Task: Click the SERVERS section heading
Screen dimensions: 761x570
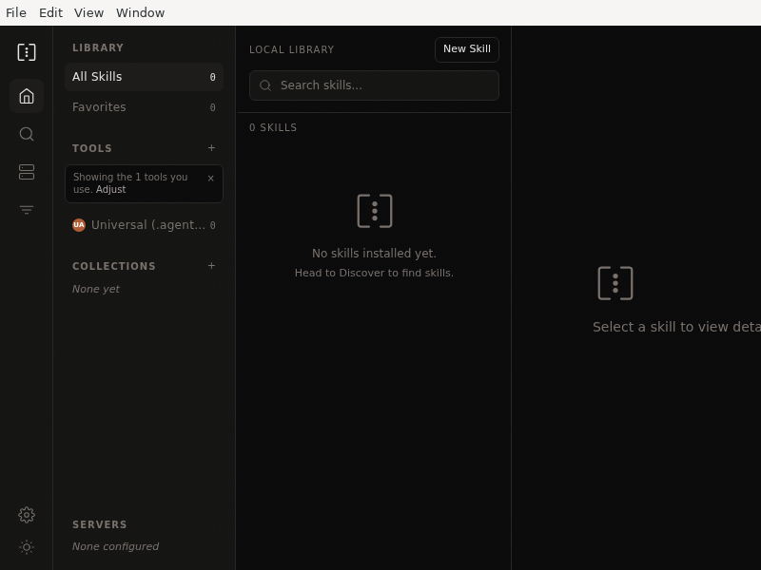Action: (x=100, y=524)
